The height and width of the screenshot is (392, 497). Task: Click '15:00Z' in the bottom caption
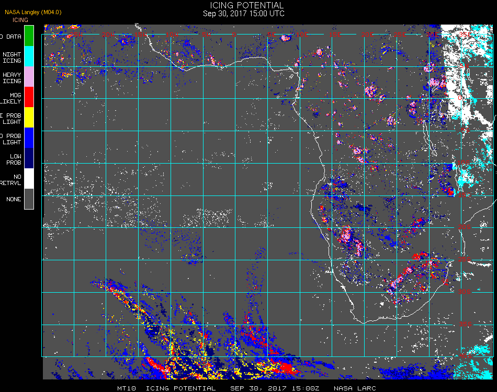306,388
